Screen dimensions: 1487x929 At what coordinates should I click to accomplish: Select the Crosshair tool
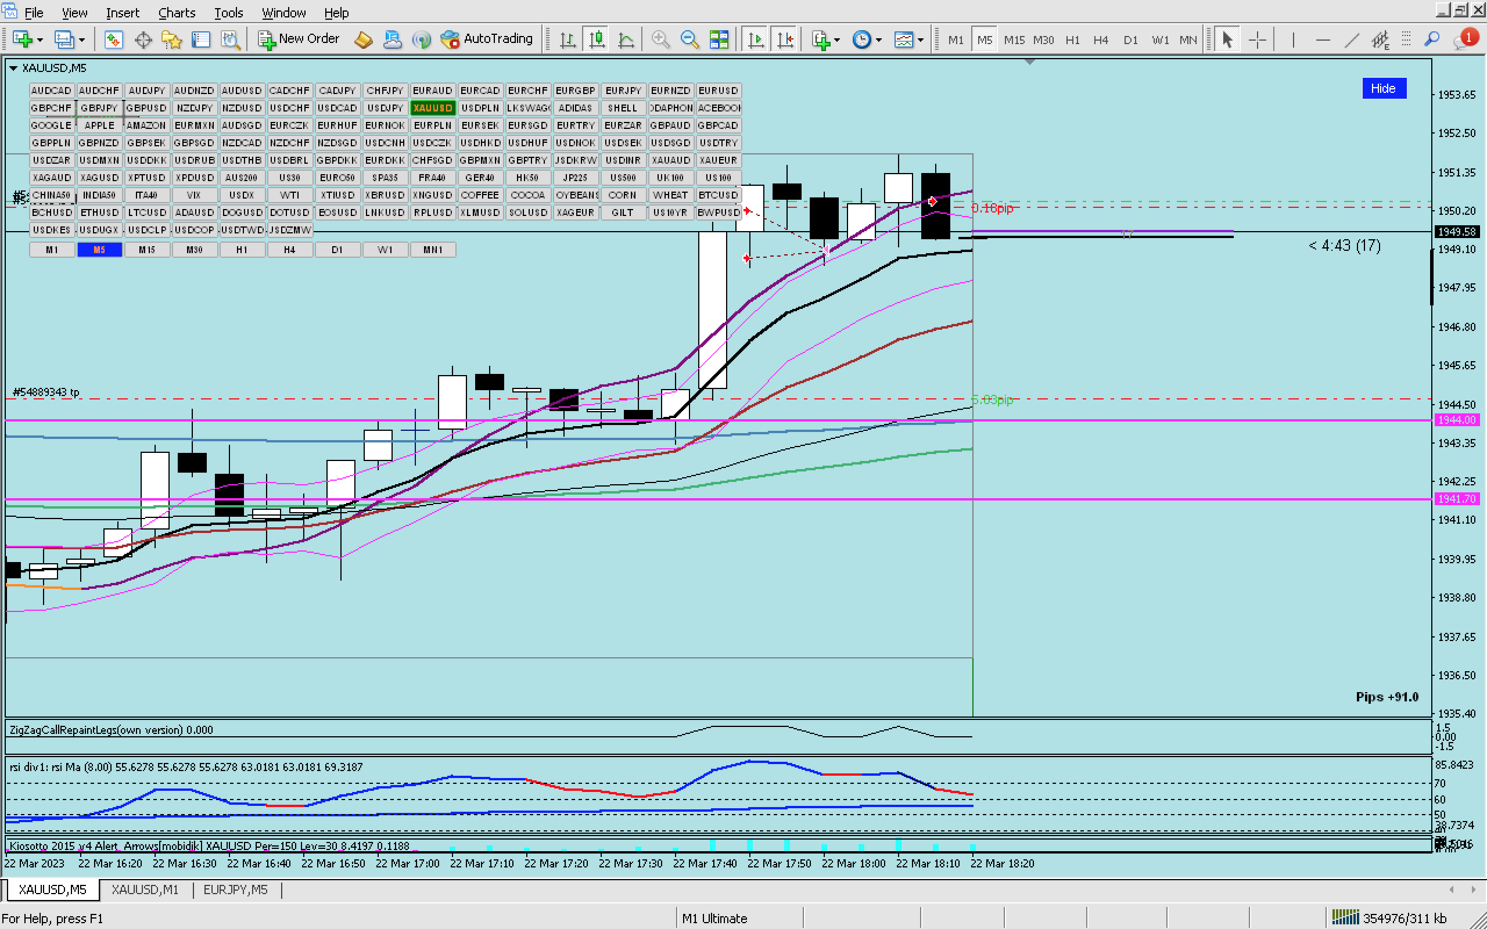pos(1257,40)
